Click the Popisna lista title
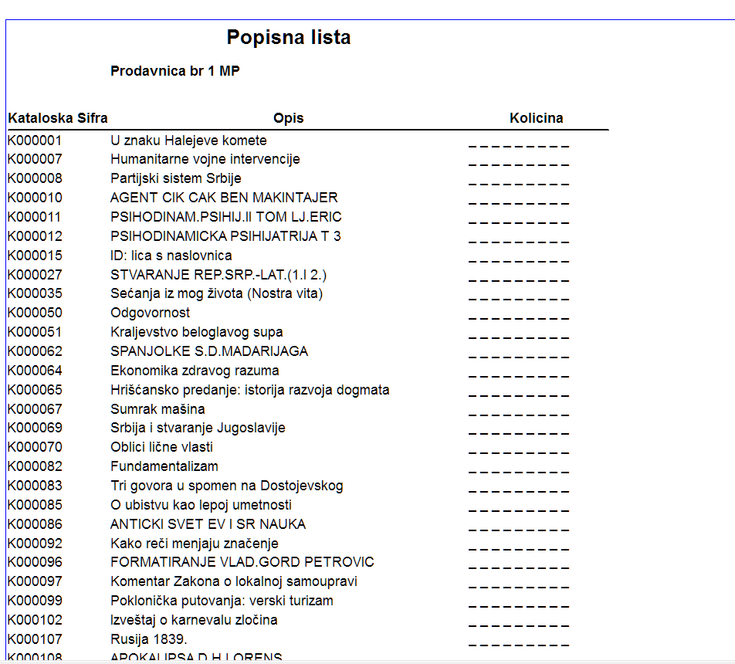The width and height of the screenshot is (735, 664). click(x=288, y=37)
